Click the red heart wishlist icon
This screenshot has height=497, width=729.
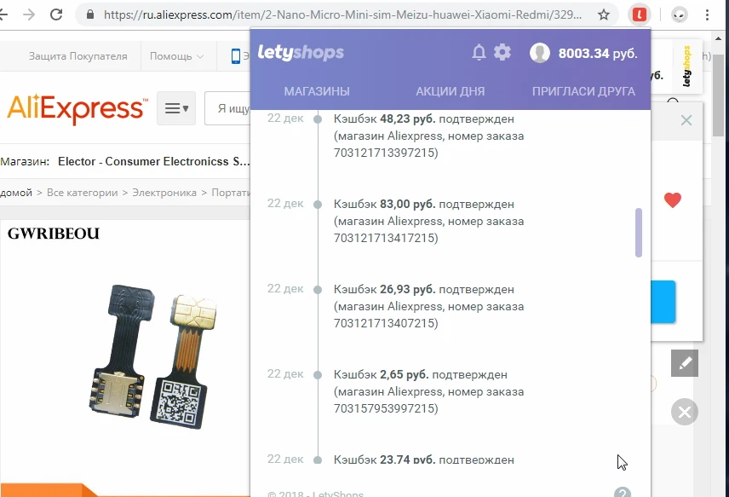pos(672,200)
